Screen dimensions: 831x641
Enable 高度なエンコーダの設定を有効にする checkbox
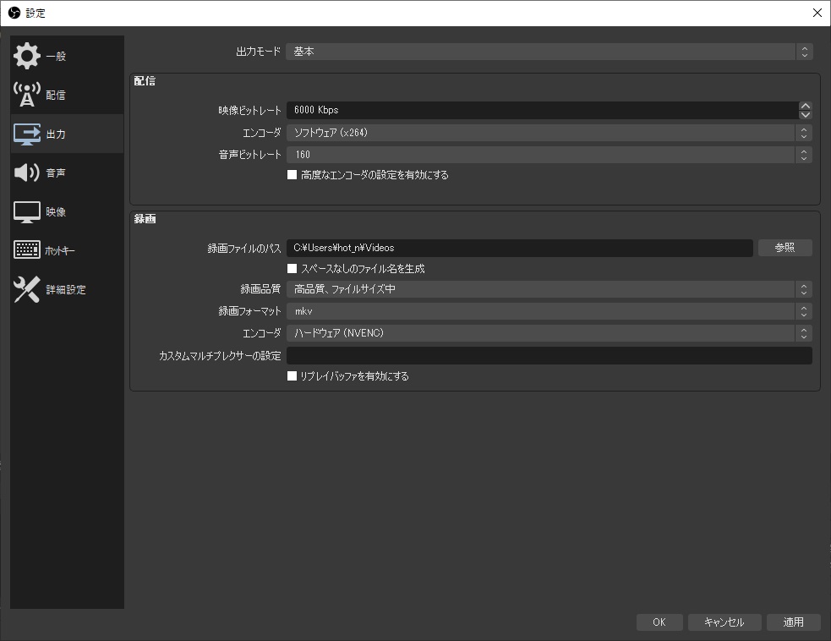click(x=292, y=174)
